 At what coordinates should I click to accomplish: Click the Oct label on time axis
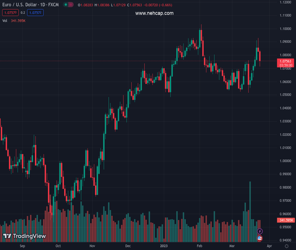[x=58, y=246]
